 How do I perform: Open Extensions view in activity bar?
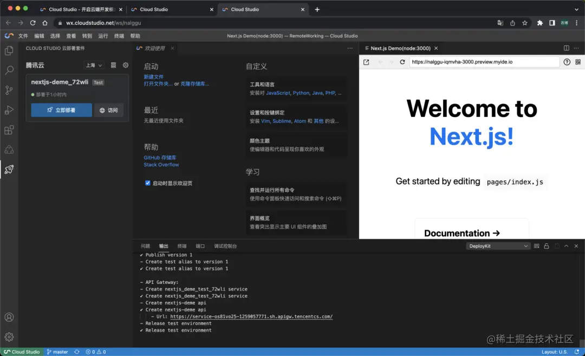[x=9, y=130]
